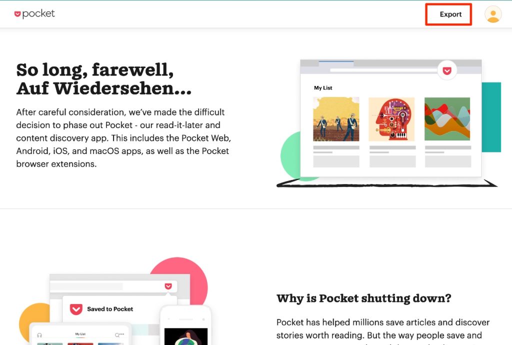Click the Pocket icon in lower browser mockup
The image size is (512, 345).
pyautogui.click(x=168, y=286)
